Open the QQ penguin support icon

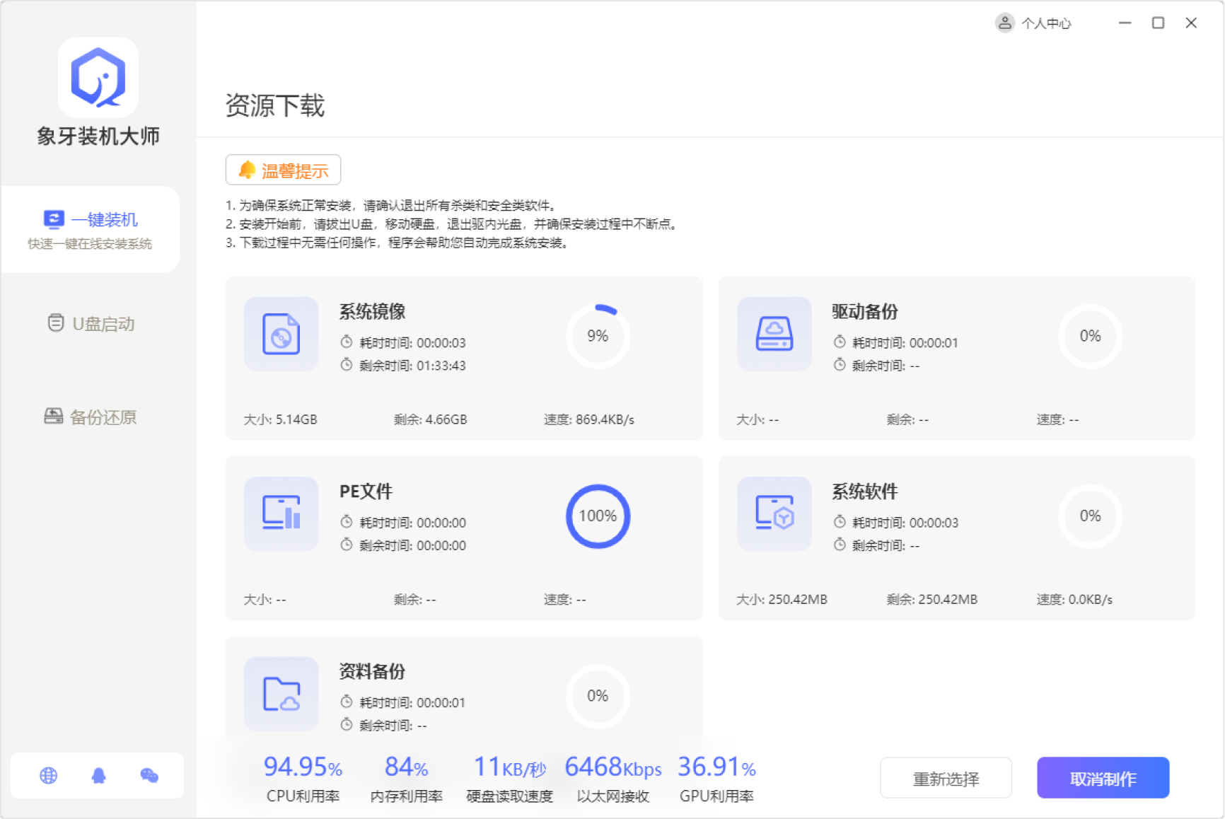click(x=98, y=776)
